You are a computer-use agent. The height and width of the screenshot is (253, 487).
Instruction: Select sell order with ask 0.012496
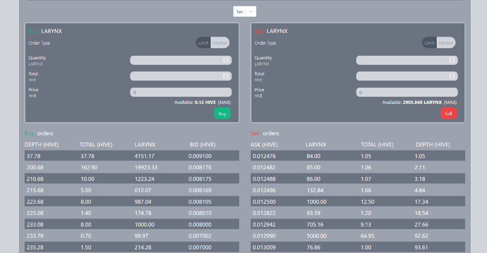[x=358, y=190]
